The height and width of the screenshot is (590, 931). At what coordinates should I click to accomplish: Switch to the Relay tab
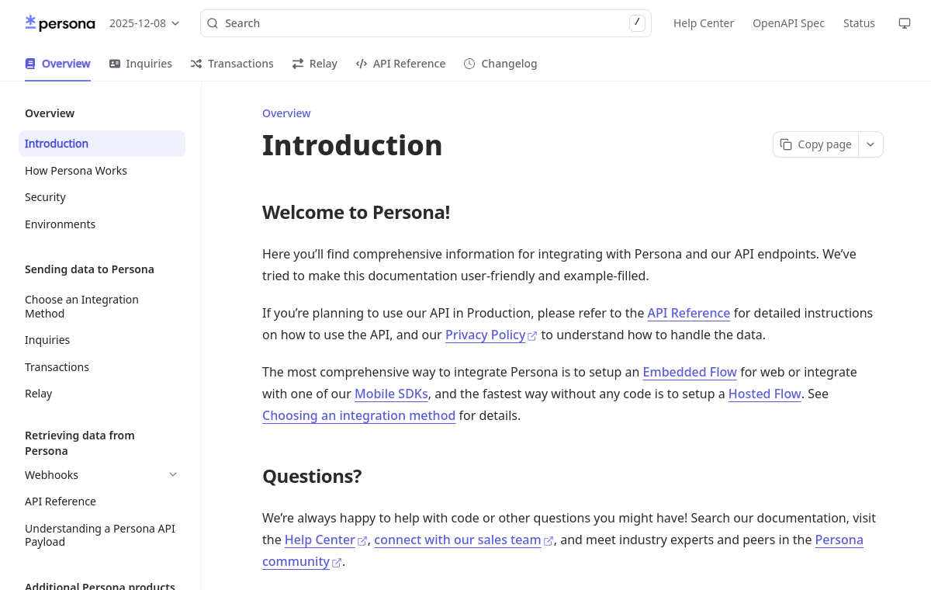click(315, 64)
